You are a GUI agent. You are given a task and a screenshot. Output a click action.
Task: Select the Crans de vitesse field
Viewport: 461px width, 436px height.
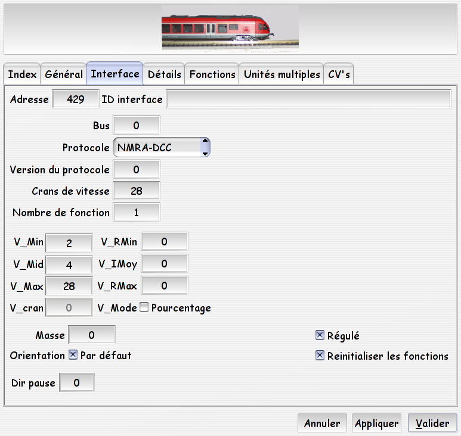137,191
